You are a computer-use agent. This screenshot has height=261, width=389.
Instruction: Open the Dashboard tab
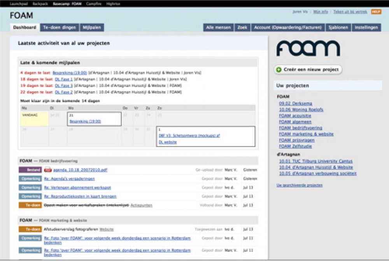tap(25, 27)
